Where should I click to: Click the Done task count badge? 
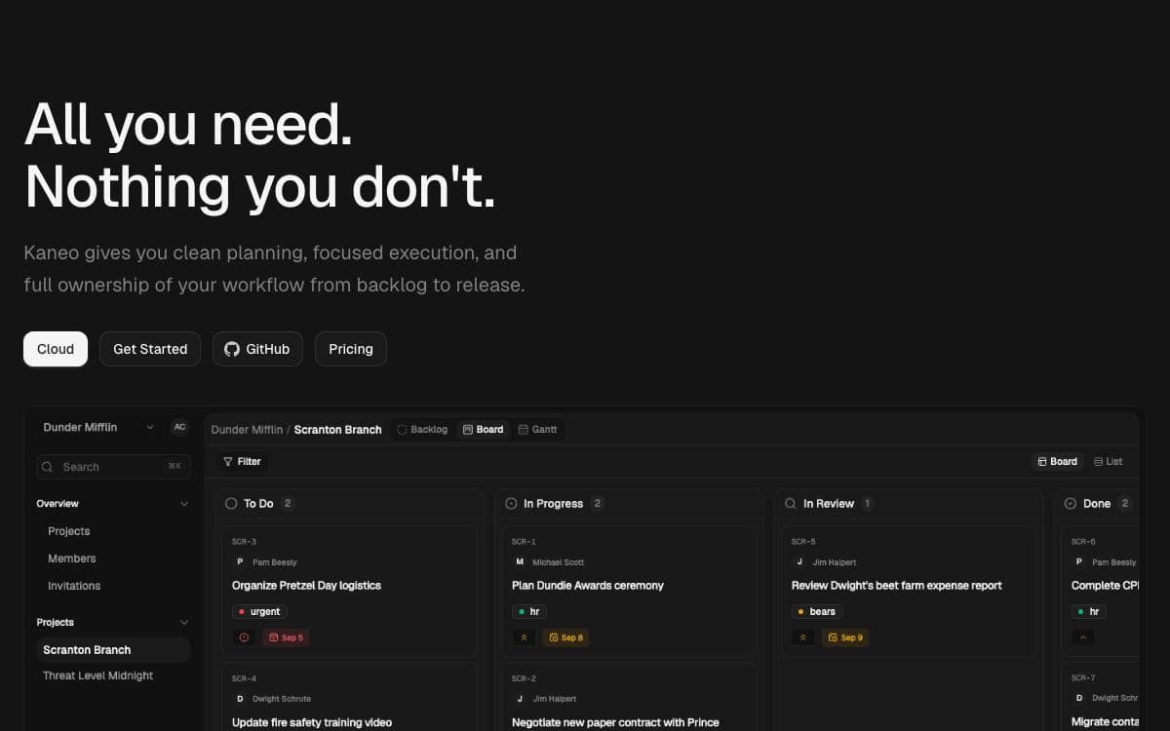(x=1124, y=504)
